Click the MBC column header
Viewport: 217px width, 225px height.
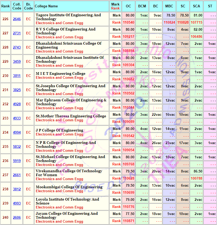click(x=169, y=6)
